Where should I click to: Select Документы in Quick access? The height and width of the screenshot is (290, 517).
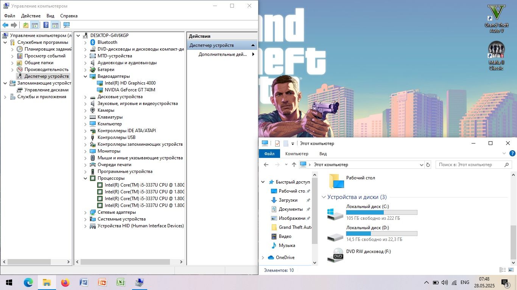(x=291, y=209)
